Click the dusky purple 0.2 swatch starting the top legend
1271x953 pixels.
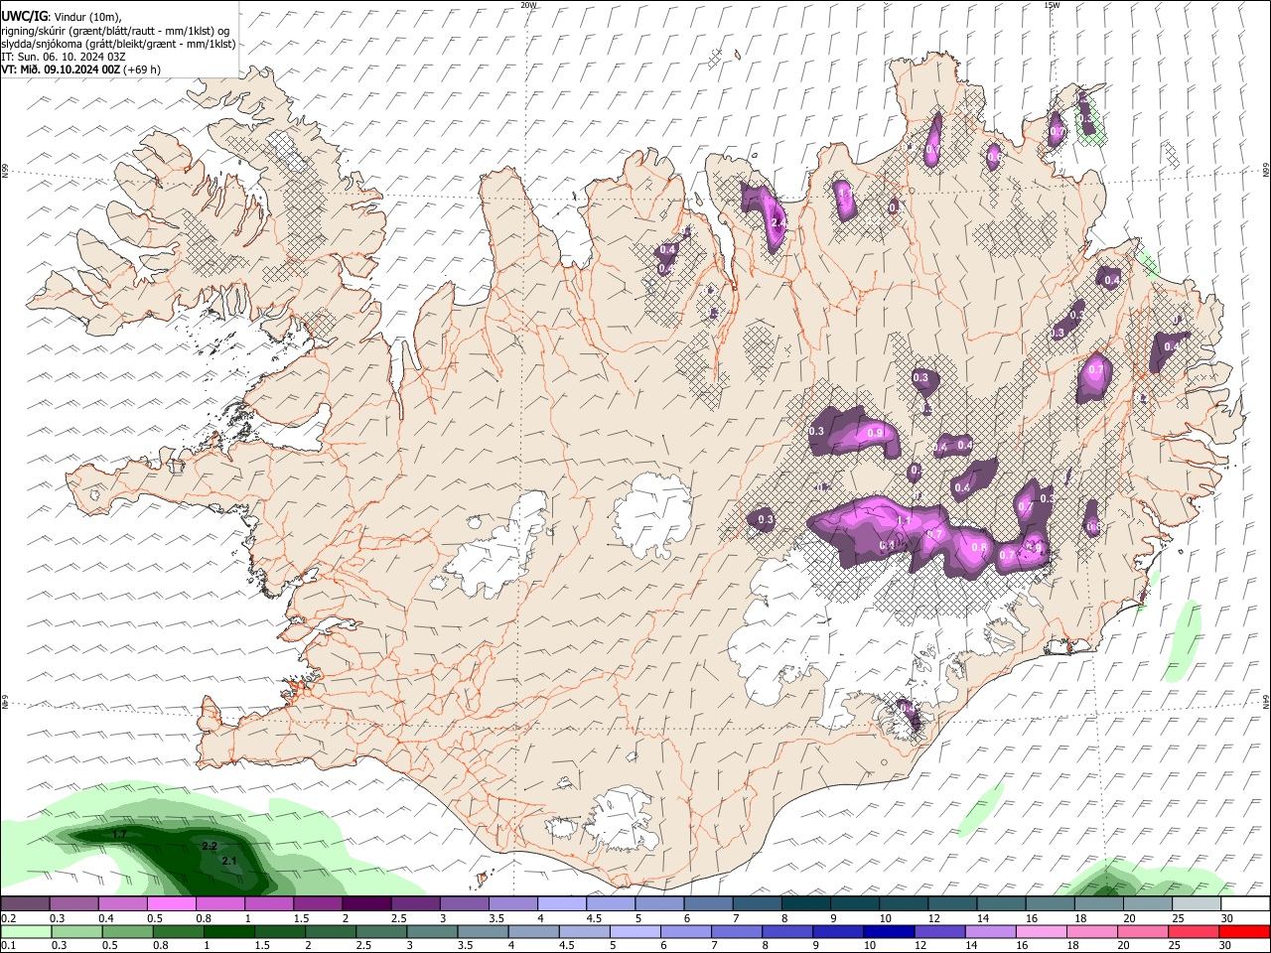click(25, 904)
